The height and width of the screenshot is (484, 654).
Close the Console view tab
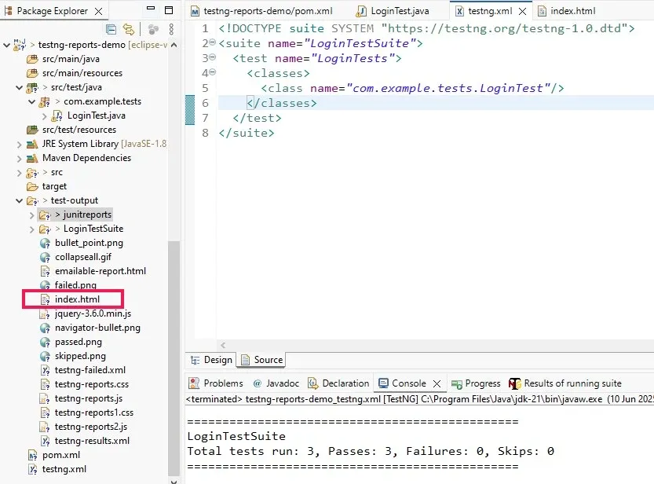click(x=437, y=383)
